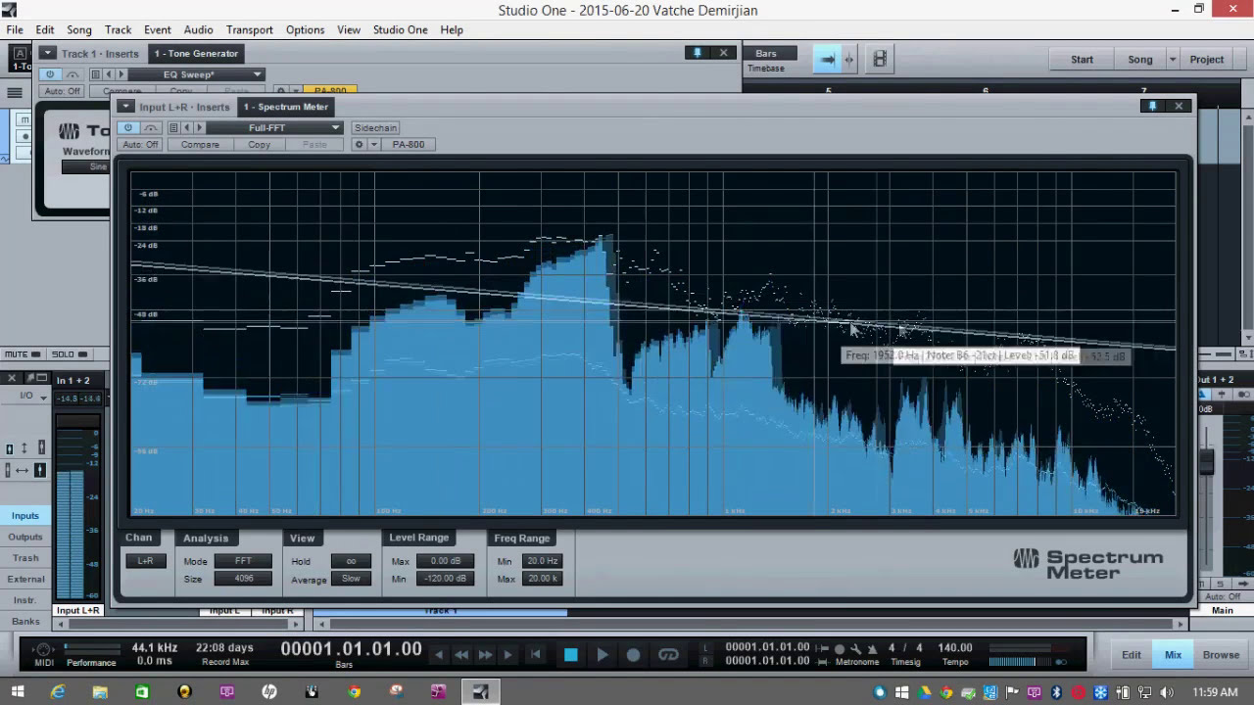Open the File menu
Screen dimensions: 1254x705
pyautogui.click(x=15, y=29)
